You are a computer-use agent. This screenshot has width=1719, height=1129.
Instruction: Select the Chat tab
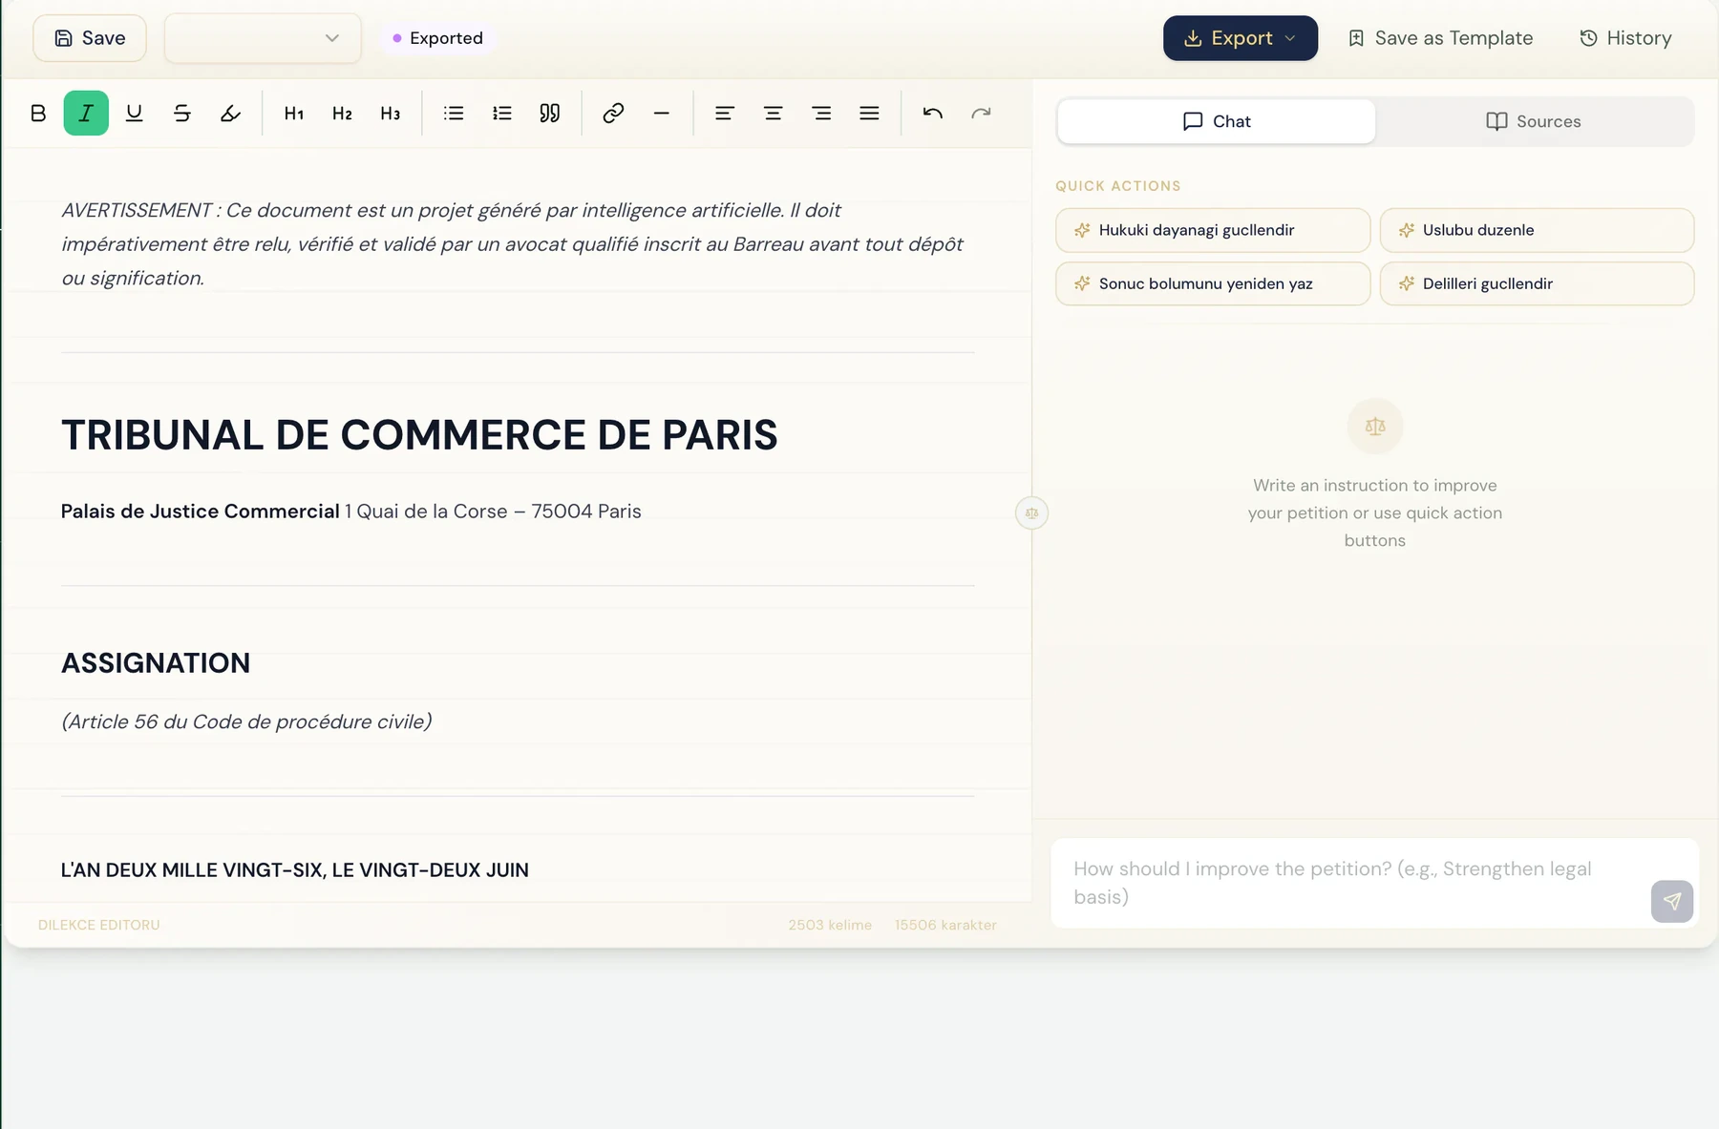point(1217,121)
